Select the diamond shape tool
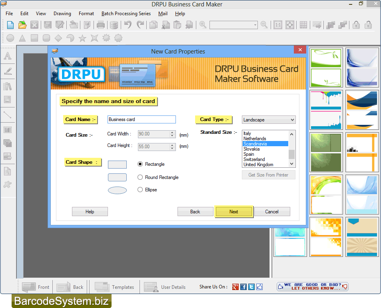 pos(58,38)
